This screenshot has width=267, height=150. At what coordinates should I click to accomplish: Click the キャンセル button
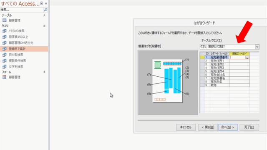pyautogui.click(x=186, y=127)
